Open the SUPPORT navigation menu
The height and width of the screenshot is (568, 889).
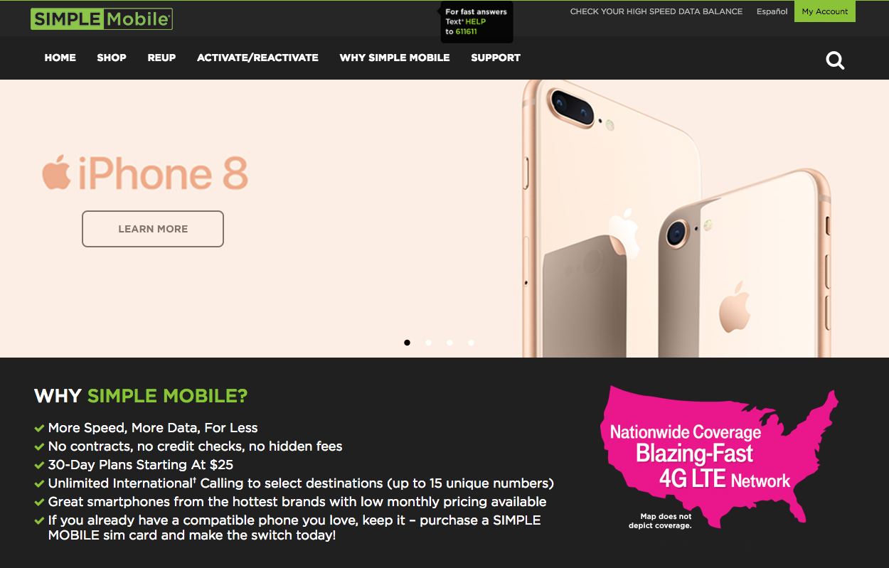point(496,58)
